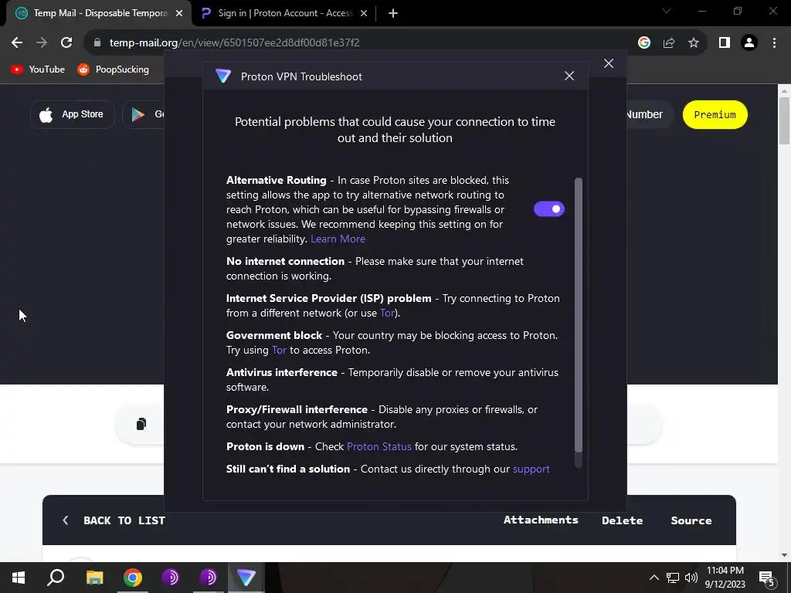This screenshot has width=791, height=593.
Task: Open the PoopSucking bookmark
Action: [113, 69]
